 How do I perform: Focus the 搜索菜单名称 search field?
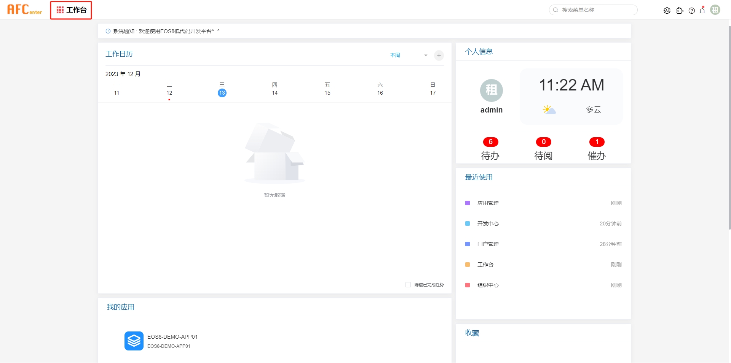597,10
